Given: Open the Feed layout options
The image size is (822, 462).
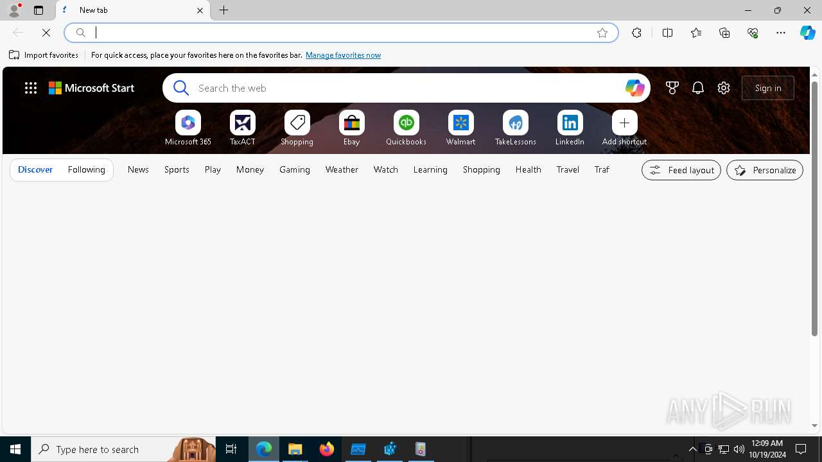Looking at the screenshot, I should pyautogui.click(x=681, y=170).
